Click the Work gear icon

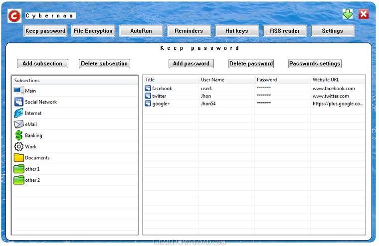click(x=18, y=146)
